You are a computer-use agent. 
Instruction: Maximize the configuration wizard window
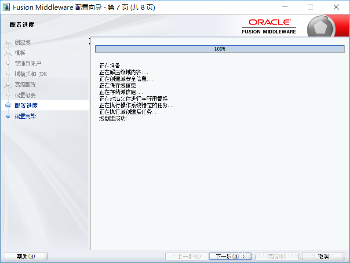(310, 7)
